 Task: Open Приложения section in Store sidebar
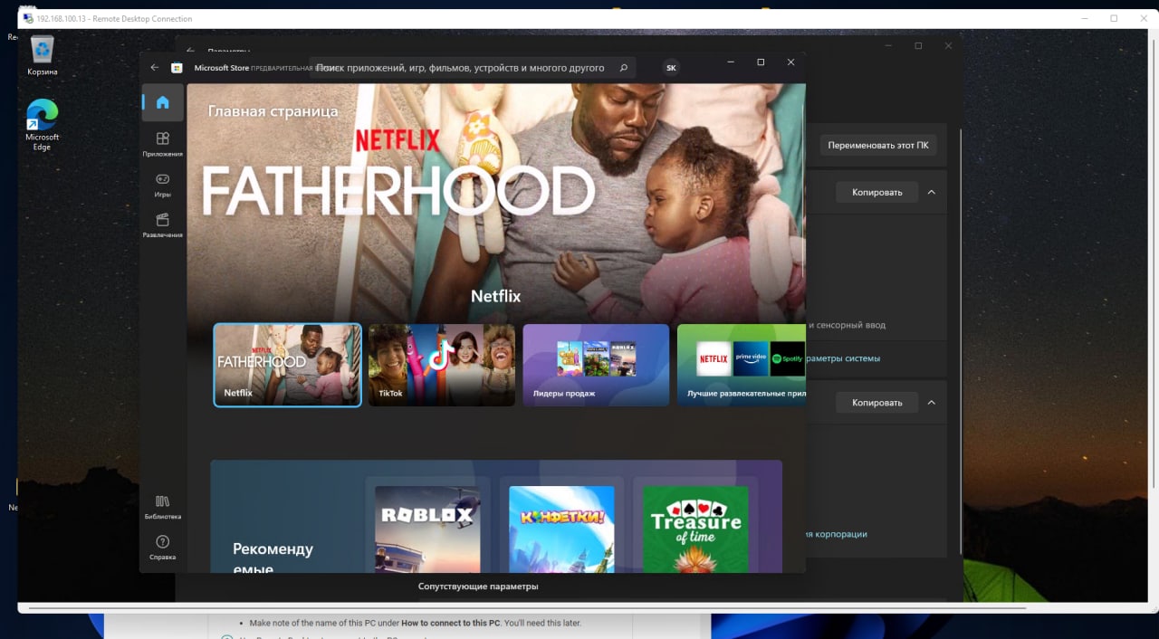pos(162,143)
